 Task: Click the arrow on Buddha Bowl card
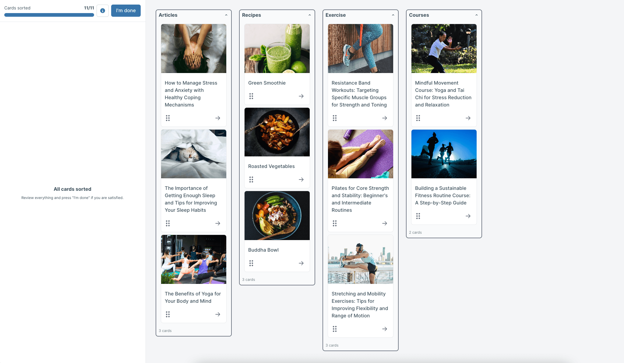[301, 263]
